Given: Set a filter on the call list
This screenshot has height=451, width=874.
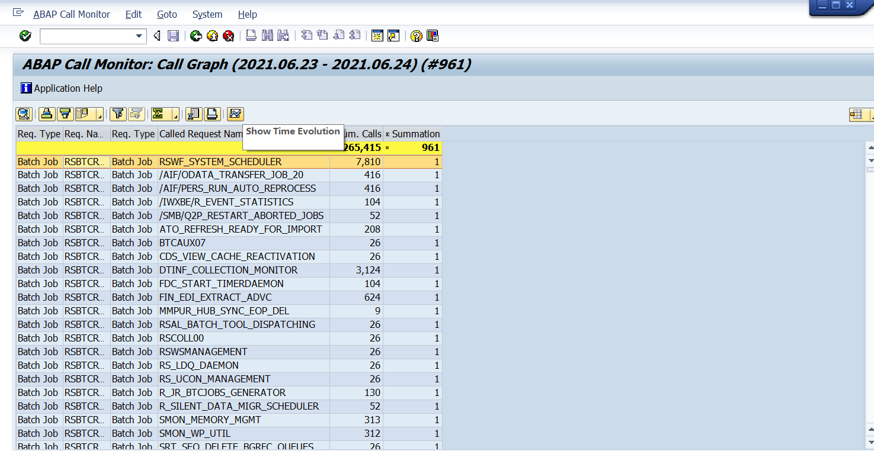Looking at the screenshot, I should click(x=118, y=114).
